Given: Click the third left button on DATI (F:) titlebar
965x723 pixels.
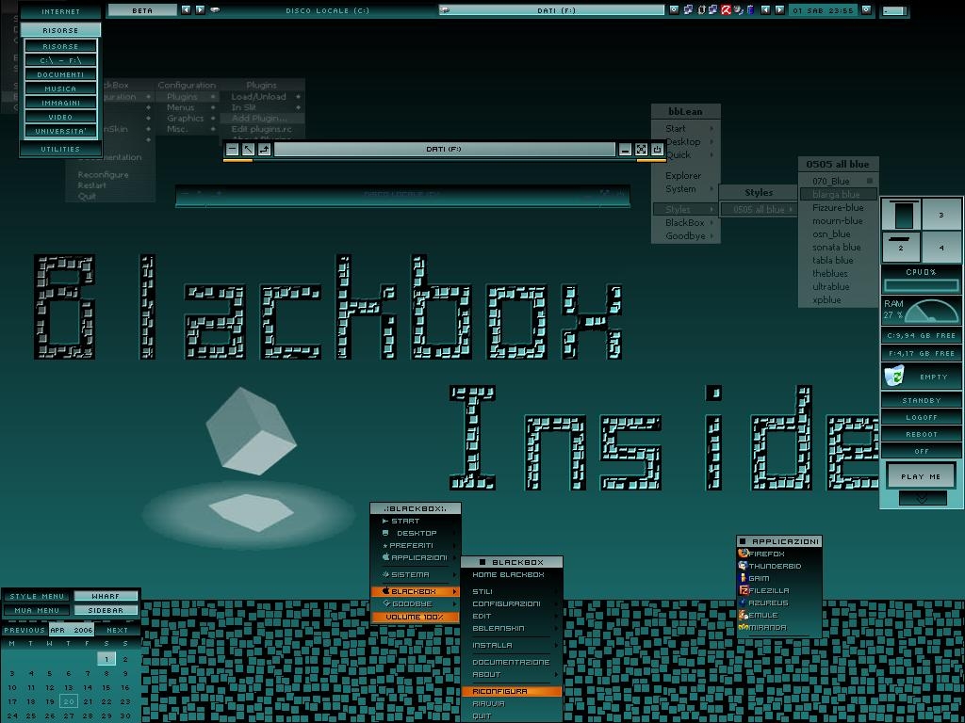Looking at the screenshot, I should [264, 150].
